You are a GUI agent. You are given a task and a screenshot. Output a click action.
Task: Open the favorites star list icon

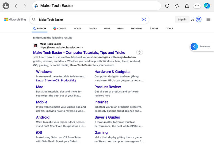click(x=177, y=6)
